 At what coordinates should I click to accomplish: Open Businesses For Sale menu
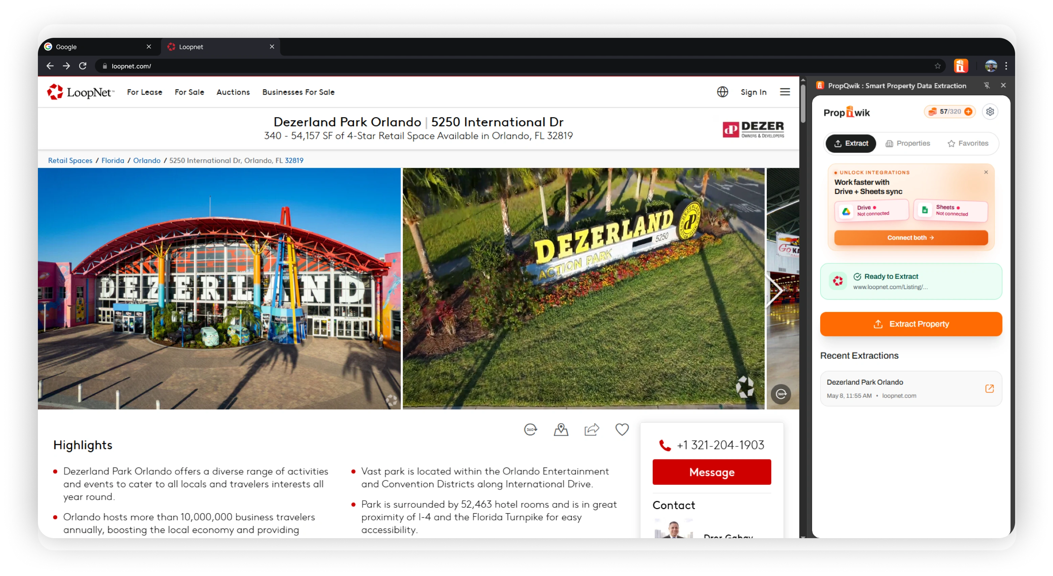pyautogui.click(x=298, y=92)
